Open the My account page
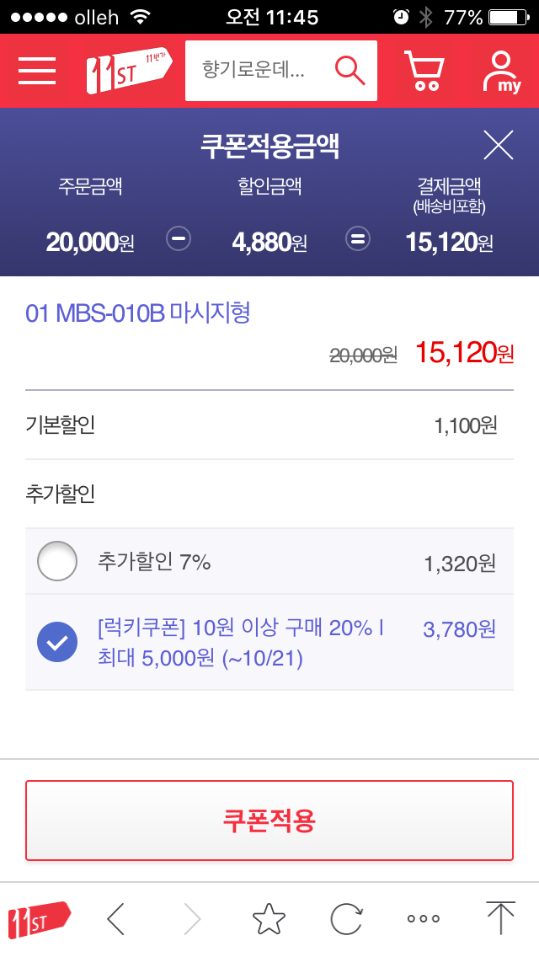This screenshot has width=539, height=957. [x=501, y=71]
